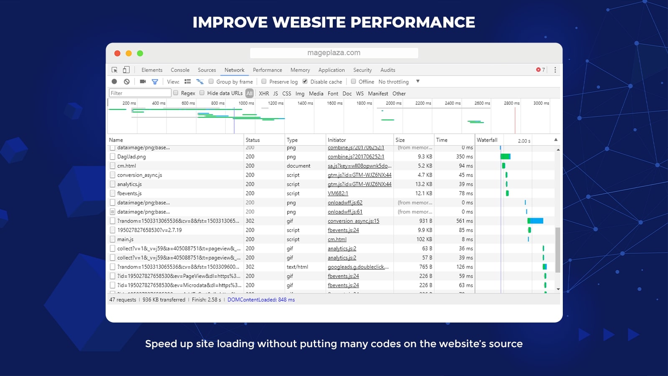Open the Audits tab
This screenshot has height=376, width=668.
[388, 70]
